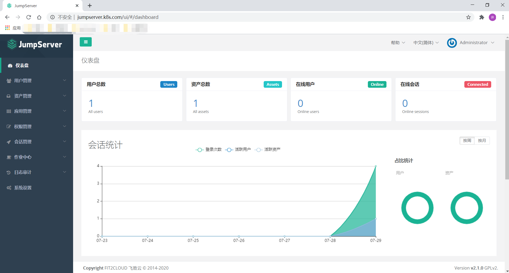The width and height of the screenshot is (509, 273).
Task: Expand 作业中心 chevron in sidebar
Action: [x=65, y=157]
